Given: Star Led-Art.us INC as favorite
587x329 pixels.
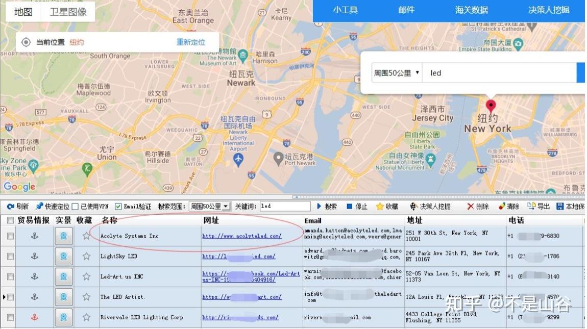Looking at the screenshot, I should 86,276.
